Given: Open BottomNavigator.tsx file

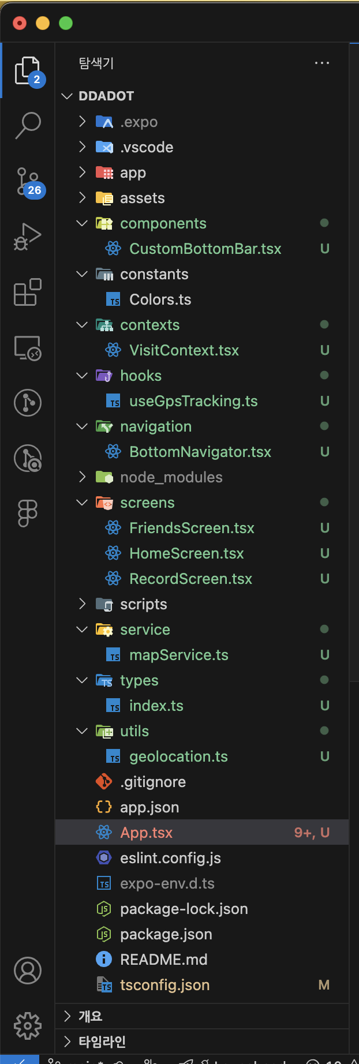Looking at the screenshot, I should point(201,452).
